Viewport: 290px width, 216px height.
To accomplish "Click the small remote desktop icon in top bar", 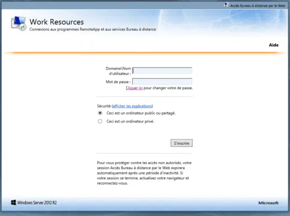I will 226,5.
